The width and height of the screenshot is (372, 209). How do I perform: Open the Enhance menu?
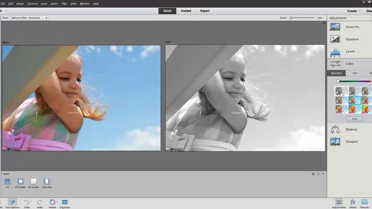[x=33, y=4]
